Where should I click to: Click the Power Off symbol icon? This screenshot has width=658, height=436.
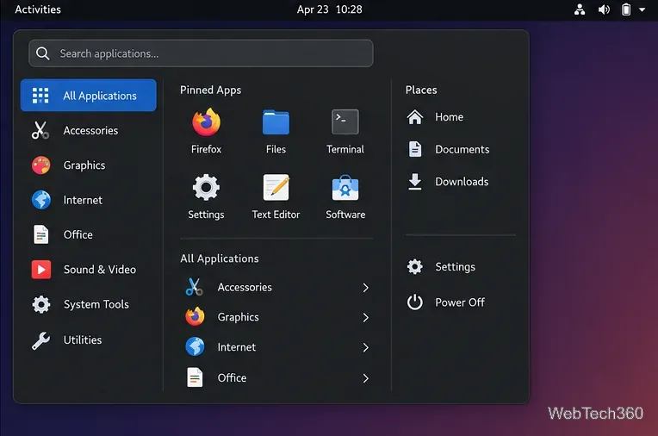(x=414, y=302)
